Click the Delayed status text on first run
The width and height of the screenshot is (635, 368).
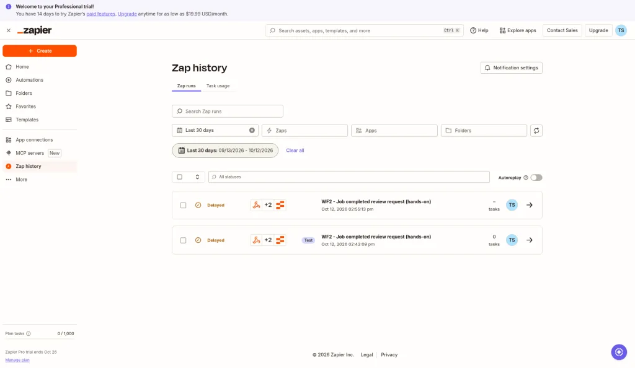[x=215, y=206]
